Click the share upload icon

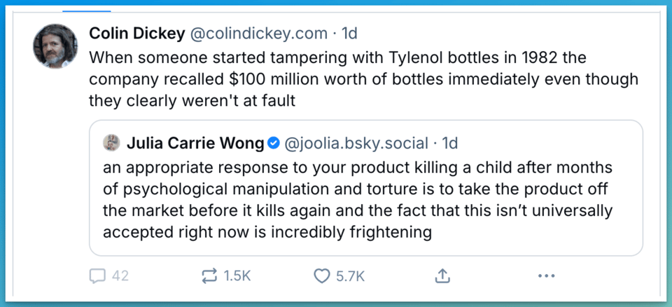click(x=442, y=276)
